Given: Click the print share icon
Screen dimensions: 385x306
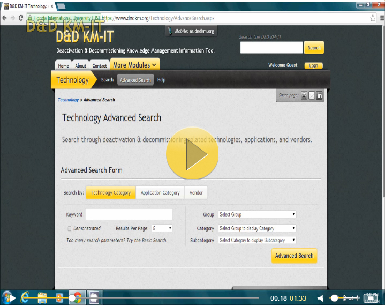Looking at the screenshot, I should tap(304, 95).
